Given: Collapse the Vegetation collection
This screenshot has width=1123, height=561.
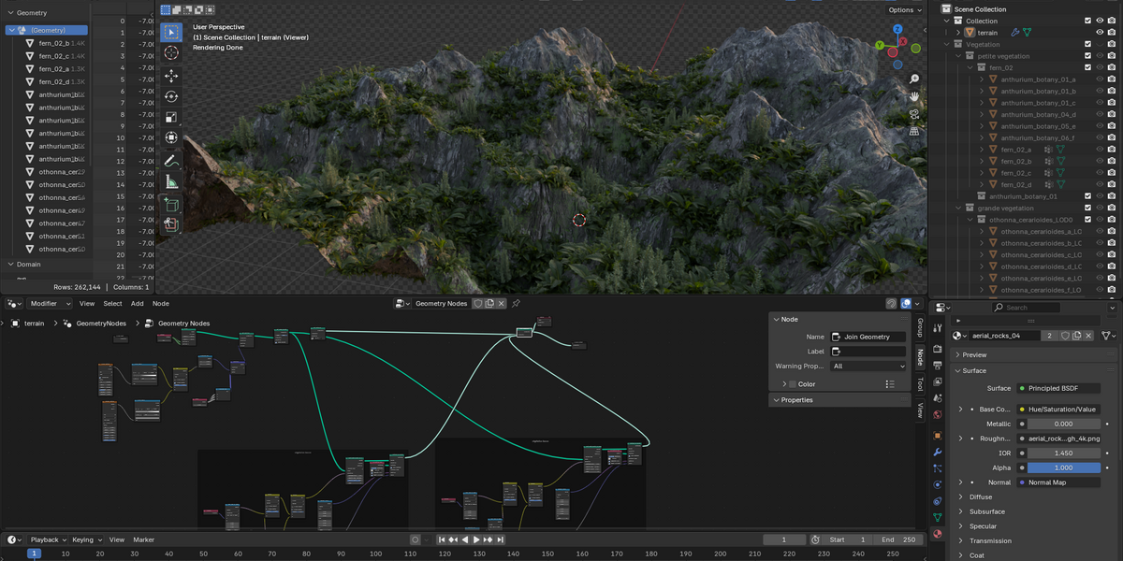Looking at the screenshot, I should 946,44.
